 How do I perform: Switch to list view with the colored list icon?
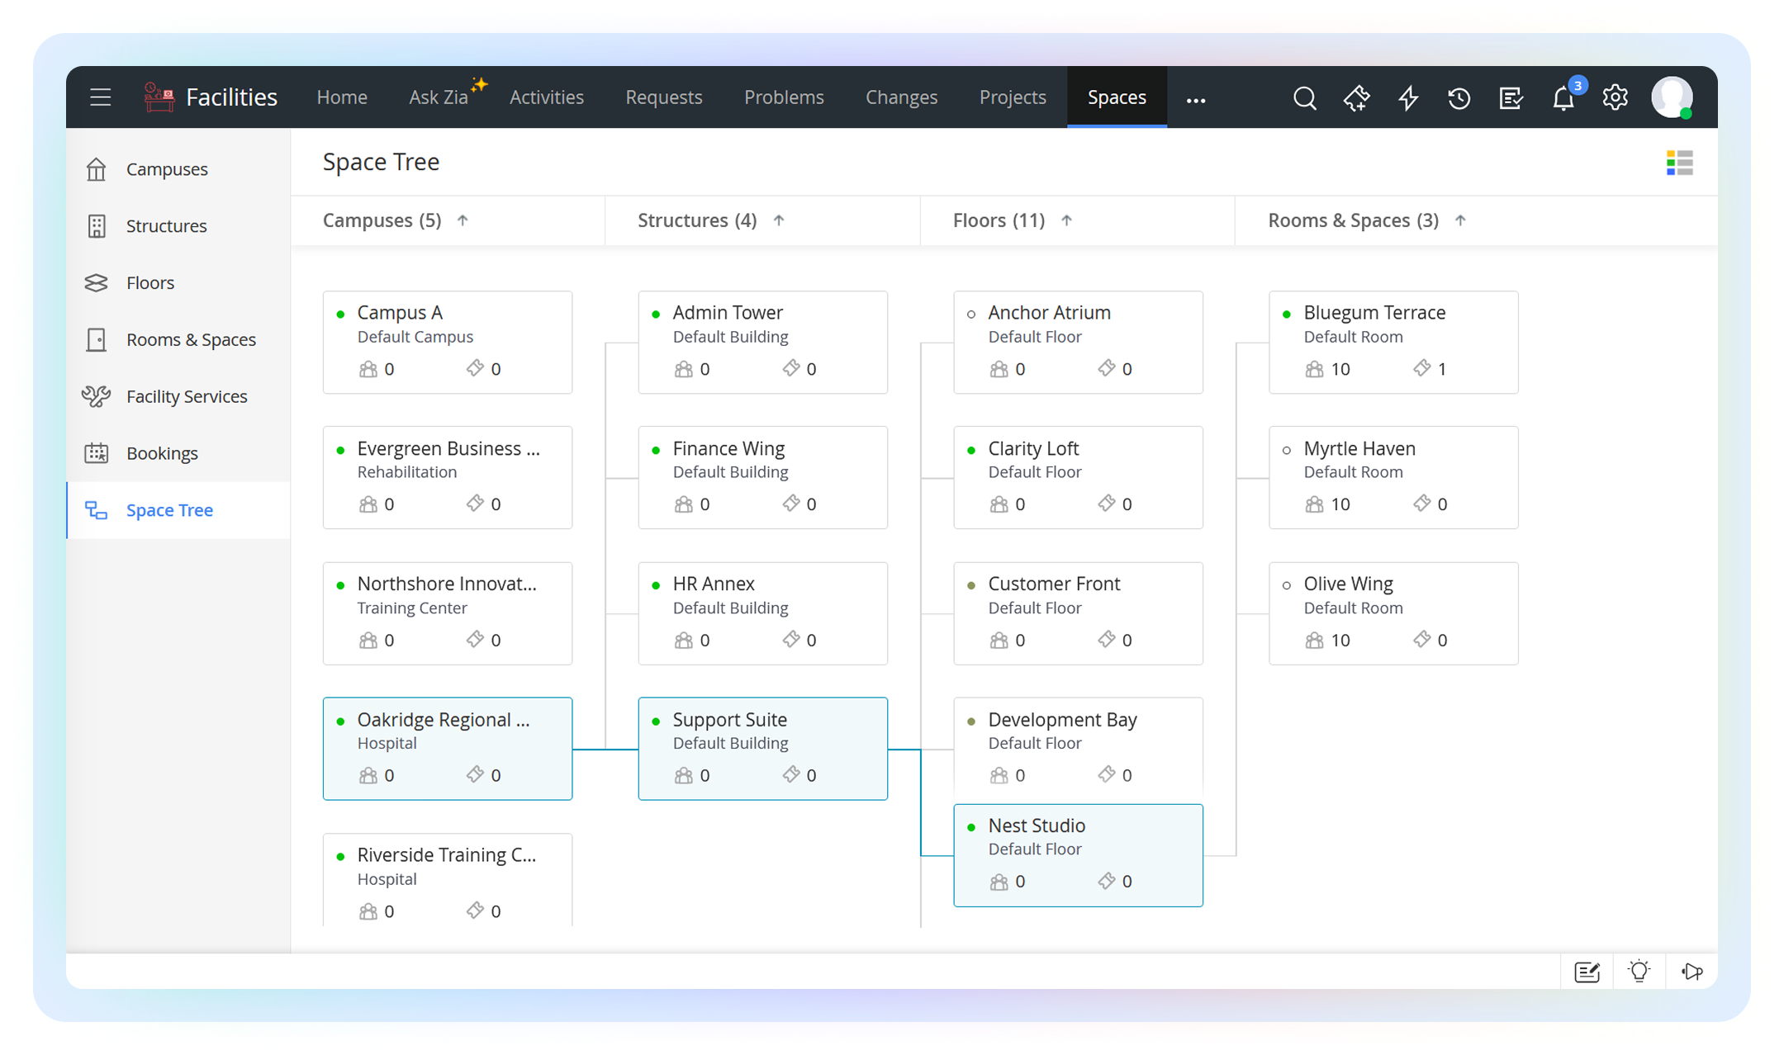point(1678,163)
